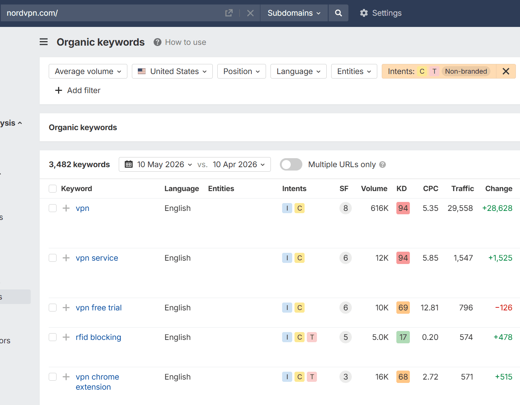520x405 pixels.
Task: Clear the URL input with X icon
Action: click(251, 13)
